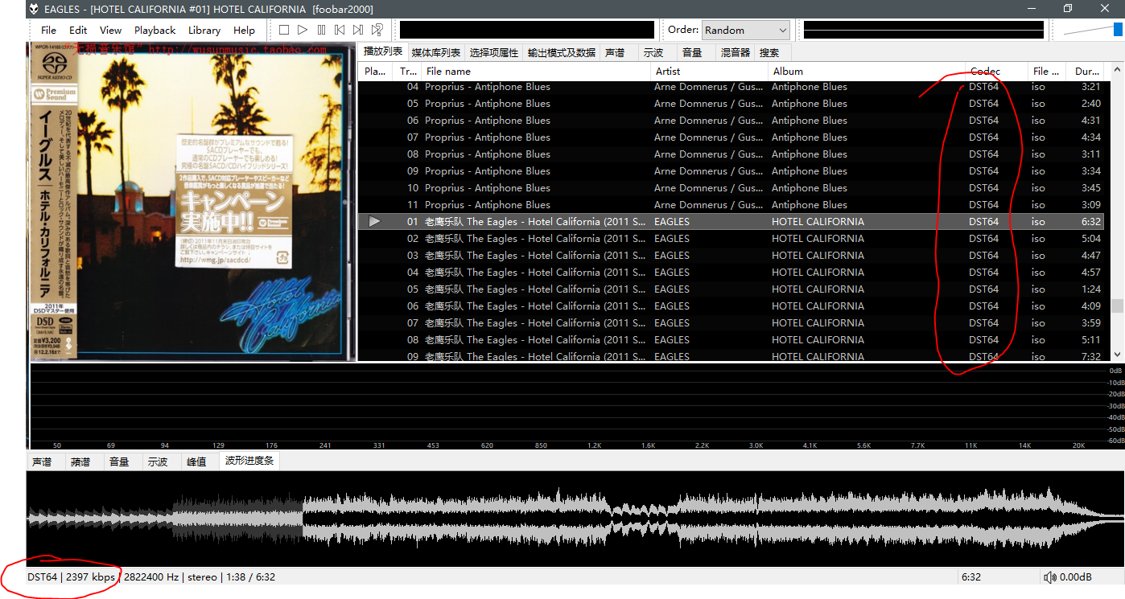This screenshot has width=1125, height=599.
Task: Click the Random playback icon
Action: tap(377, 30)
